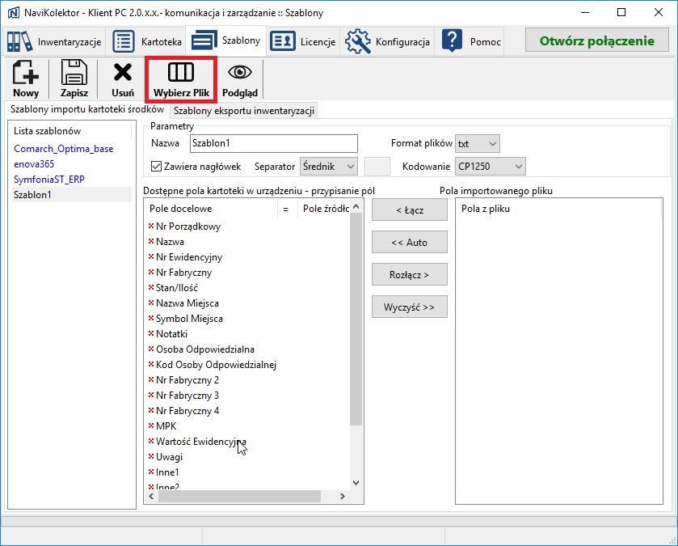Save template with Zapisz
The height and width of the screenshot is (546, 678).
74,78
